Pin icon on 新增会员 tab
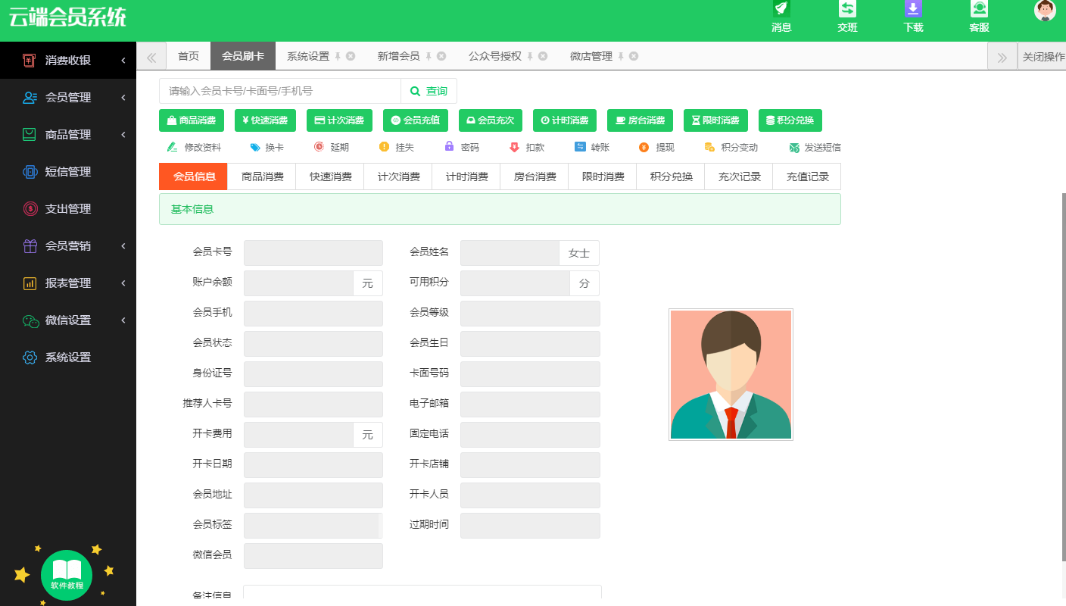This screenshot has width=1066, height=606. [x=429, y=56]
